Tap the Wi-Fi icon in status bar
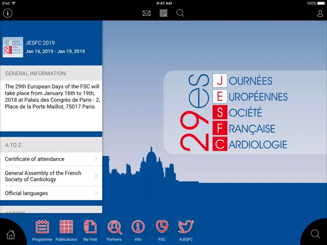Screen dimensions: 327x245 [14, 3]
